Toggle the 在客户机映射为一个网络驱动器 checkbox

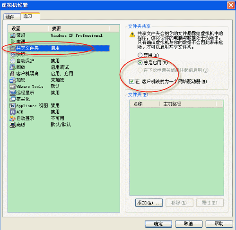(131, 81)
